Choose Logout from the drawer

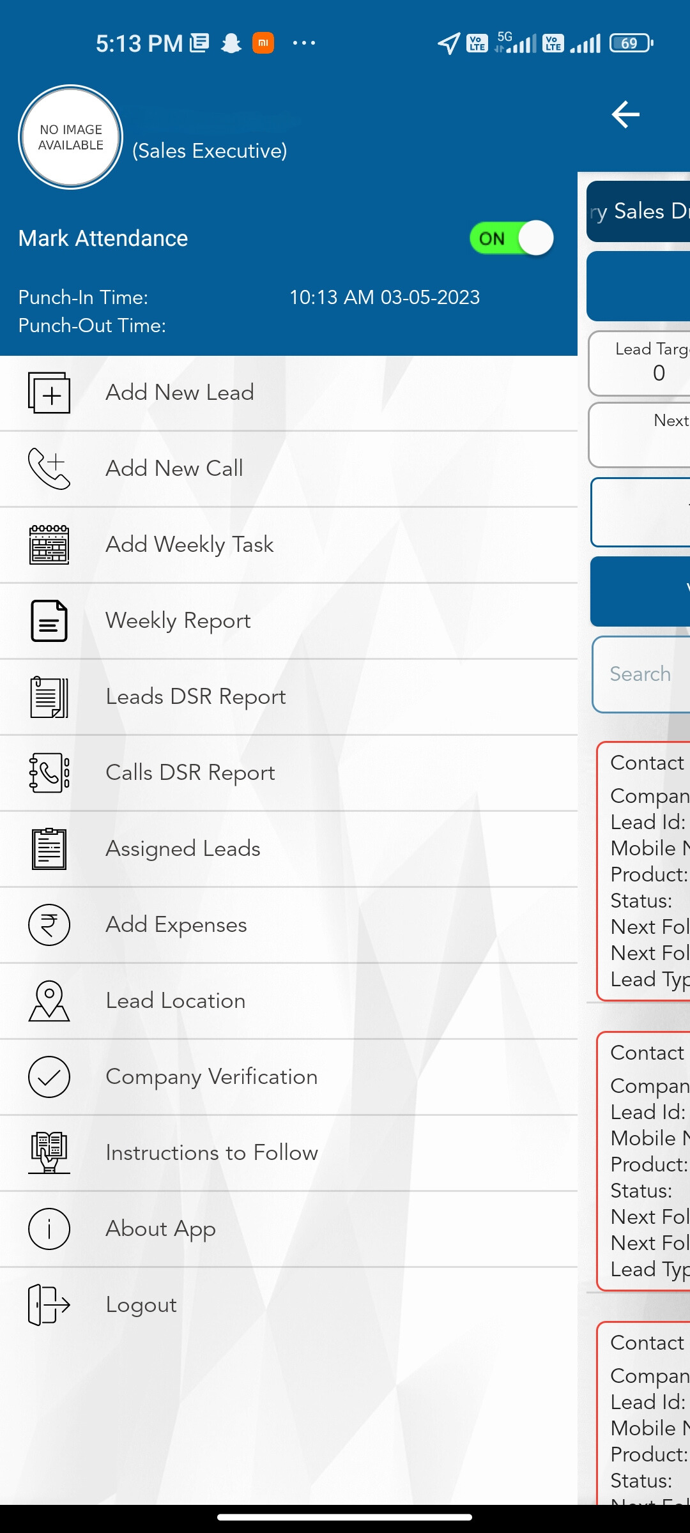[x=289, y=1305]
